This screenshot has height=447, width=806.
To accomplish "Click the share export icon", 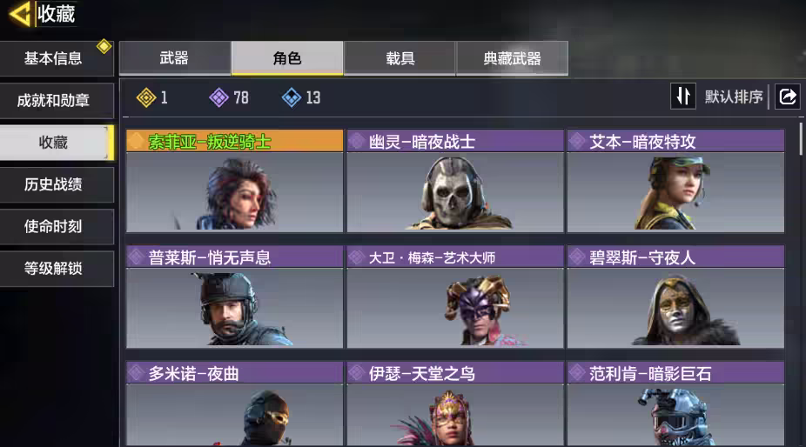I will coord(788,96).
